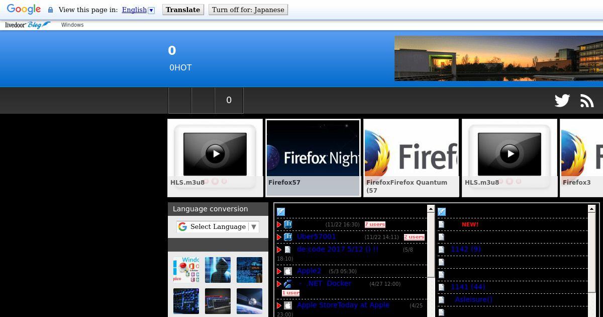The image size is (603, 317).
Task: Select the navigation tab labeled 0
Action: pyautogui.click(x=229, y=100)
